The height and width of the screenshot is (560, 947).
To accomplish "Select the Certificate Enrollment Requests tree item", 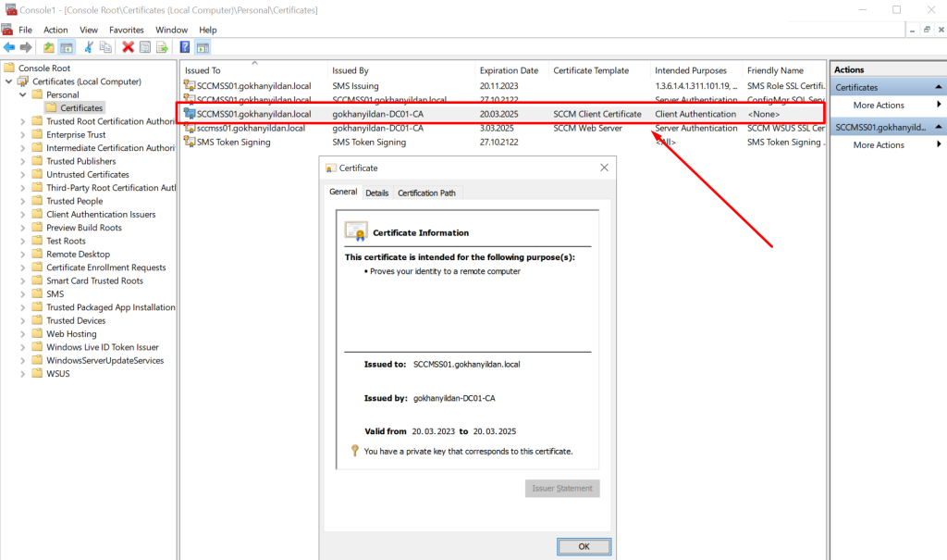I will pyautogui.click(x=105, y=268).
